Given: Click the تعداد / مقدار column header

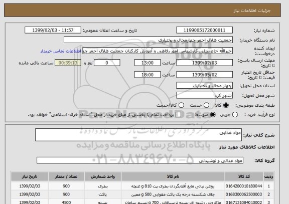Looking at the screenshot, I should (x=66, y=176).
